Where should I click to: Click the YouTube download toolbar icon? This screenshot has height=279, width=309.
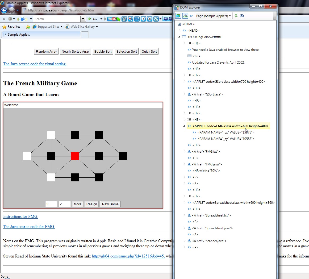pyautogui.click(x=114, y=19)
